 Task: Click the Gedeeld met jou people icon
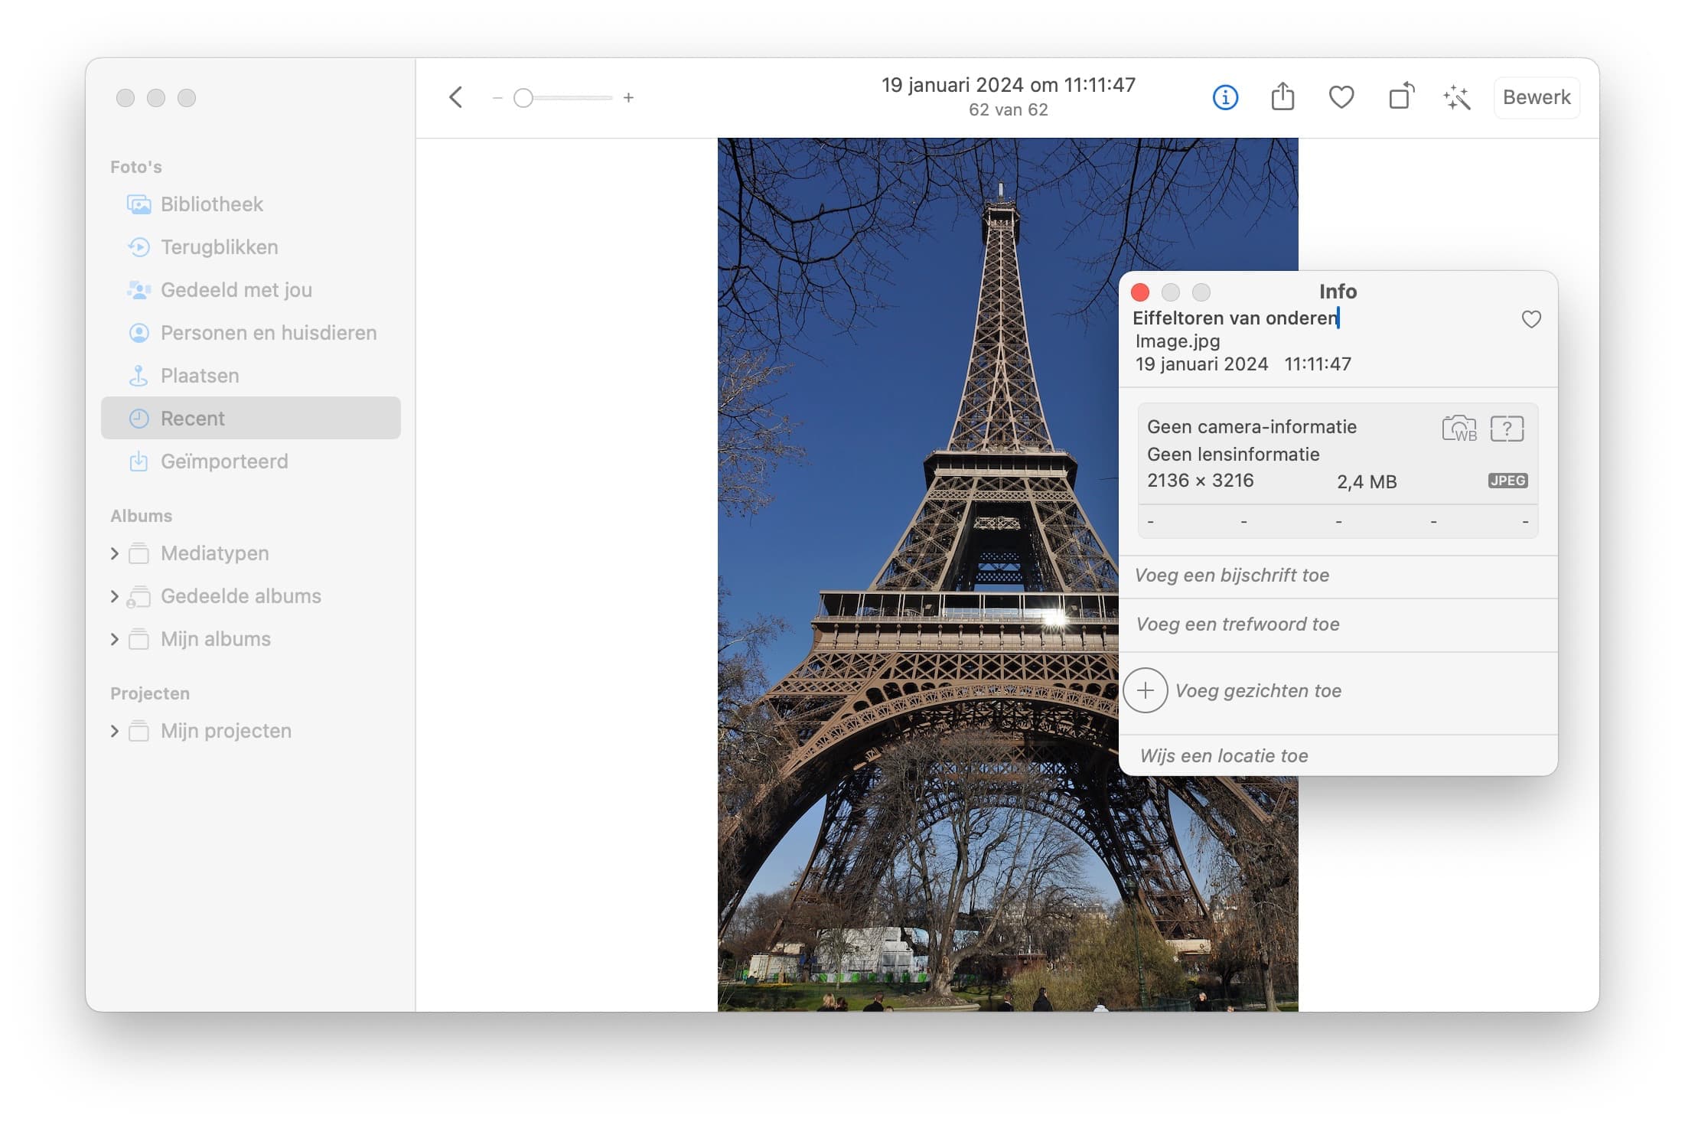pos(139,290)
